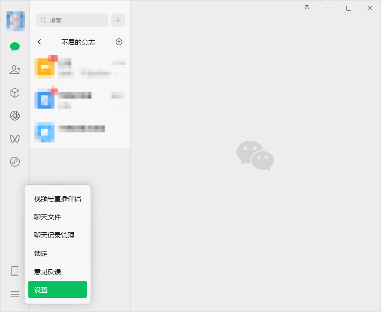
Task: Open the chat with dark blue avatar
Action: (80, 99)
